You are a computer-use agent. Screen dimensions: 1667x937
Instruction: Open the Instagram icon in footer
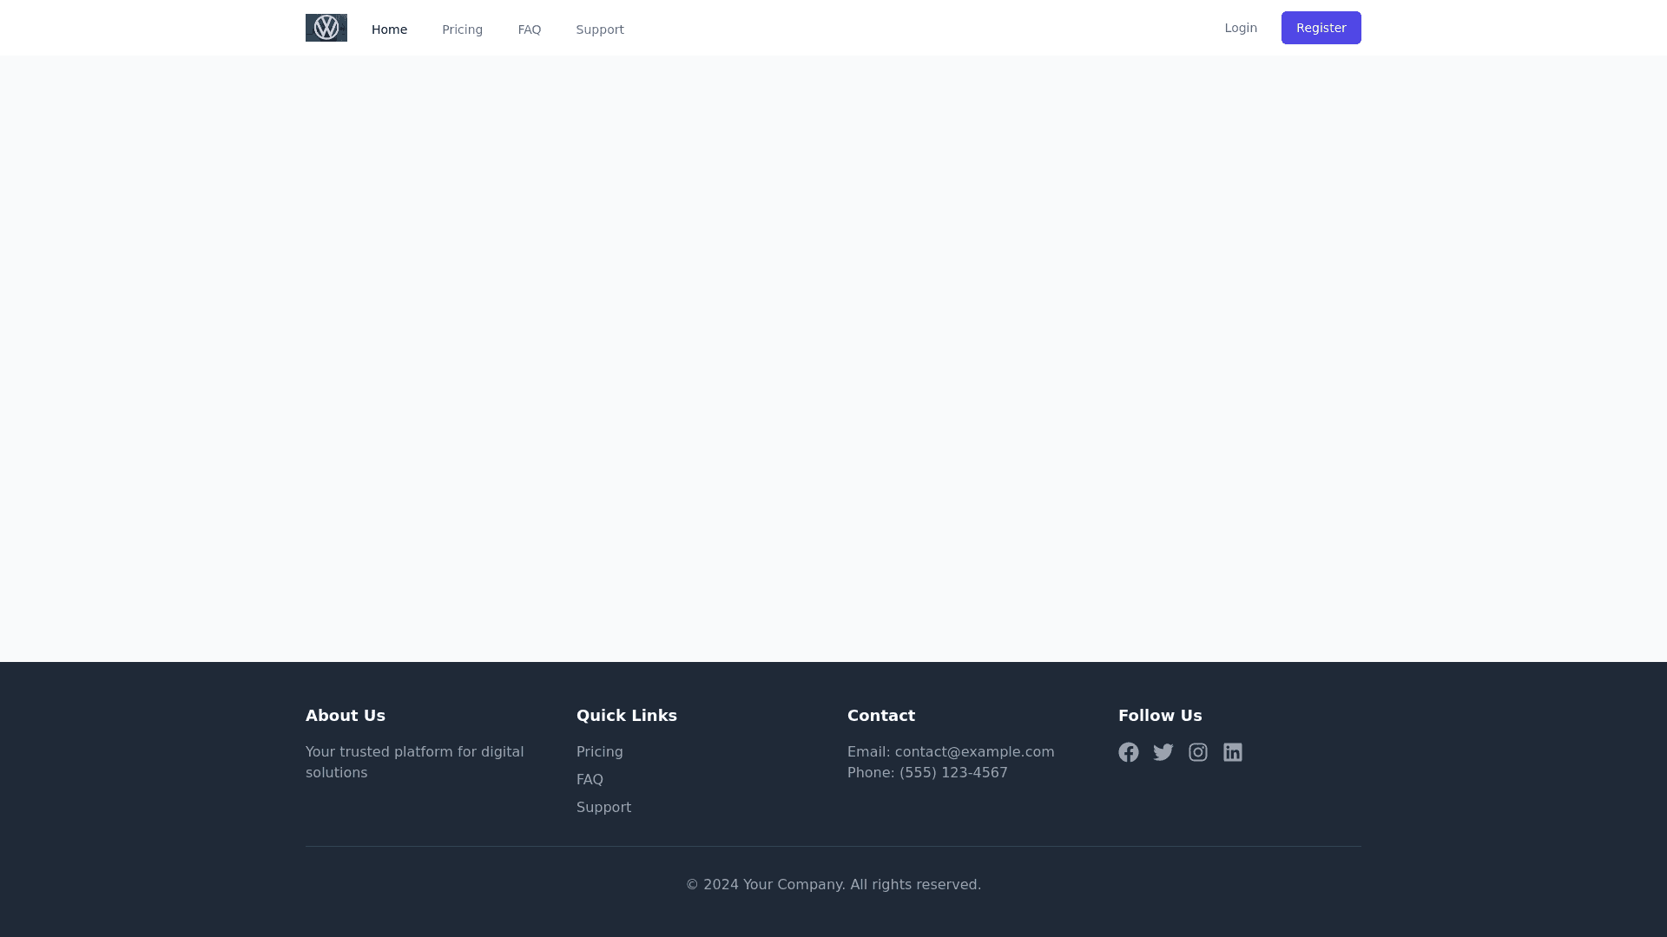click(1198, 752)
